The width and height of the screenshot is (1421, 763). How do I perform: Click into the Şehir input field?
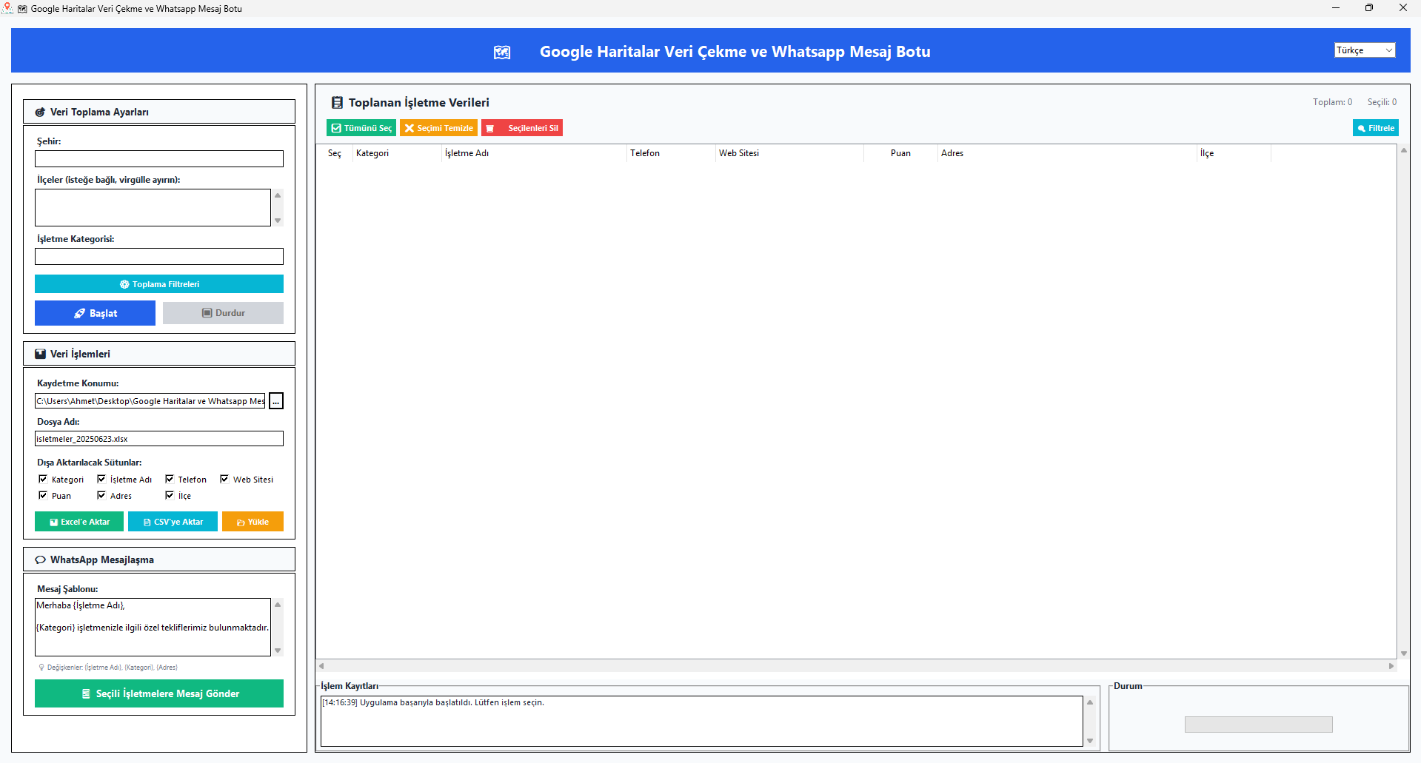click(159, 159)
